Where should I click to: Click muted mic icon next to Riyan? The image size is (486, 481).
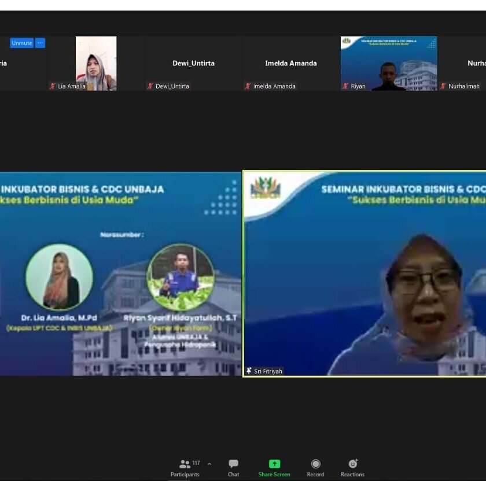pos(345,86)
